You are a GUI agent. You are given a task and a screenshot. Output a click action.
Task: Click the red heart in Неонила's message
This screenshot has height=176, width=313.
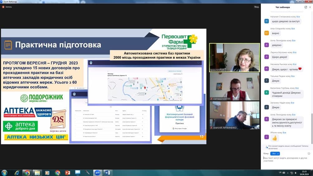click(x=300, y=69)
